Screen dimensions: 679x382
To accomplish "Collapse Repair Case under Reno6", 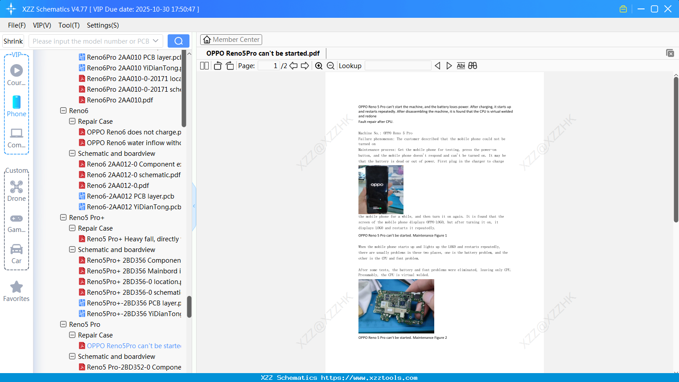I will [x=72, y=121].
